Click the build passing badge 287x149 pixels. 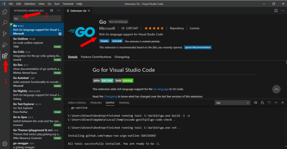coord(124,80)
